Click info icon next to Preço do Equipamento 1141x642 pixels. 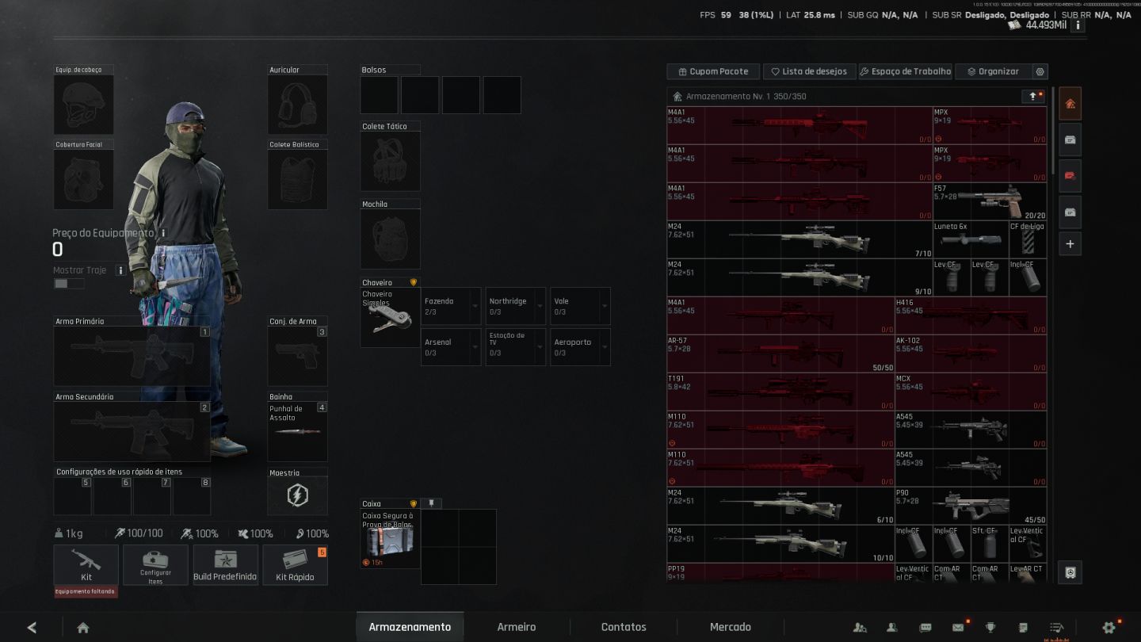coord(164,233)
